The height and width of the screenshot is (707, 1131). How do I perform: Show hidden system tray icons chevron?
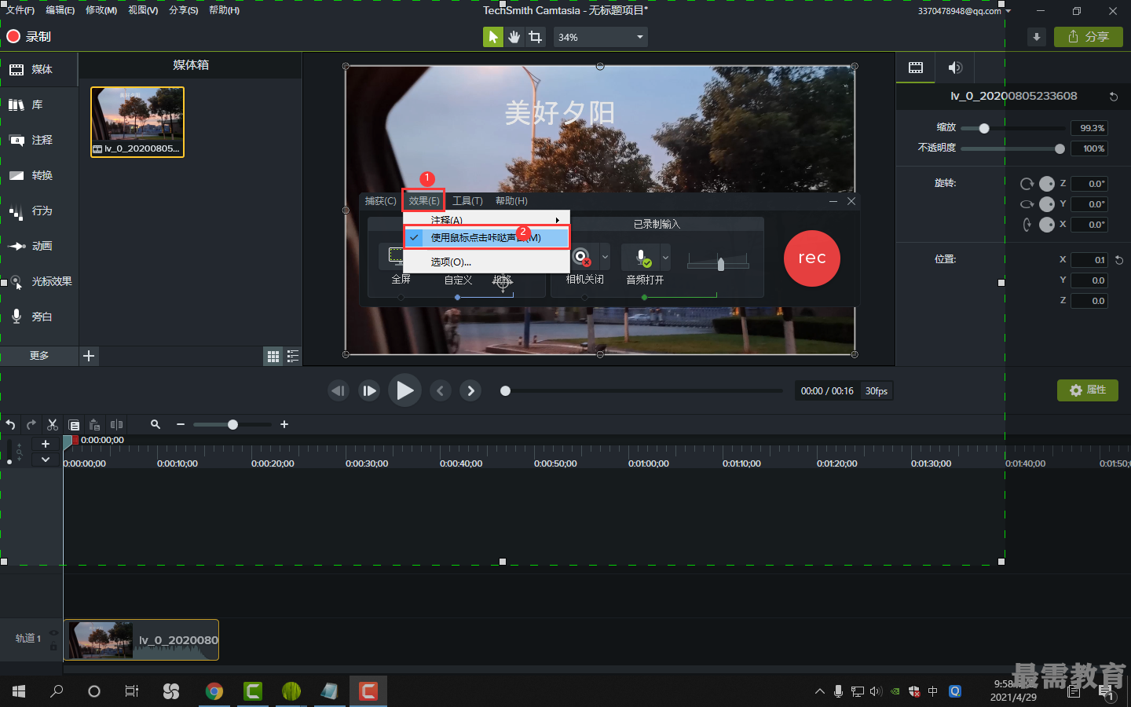[820, 691]
